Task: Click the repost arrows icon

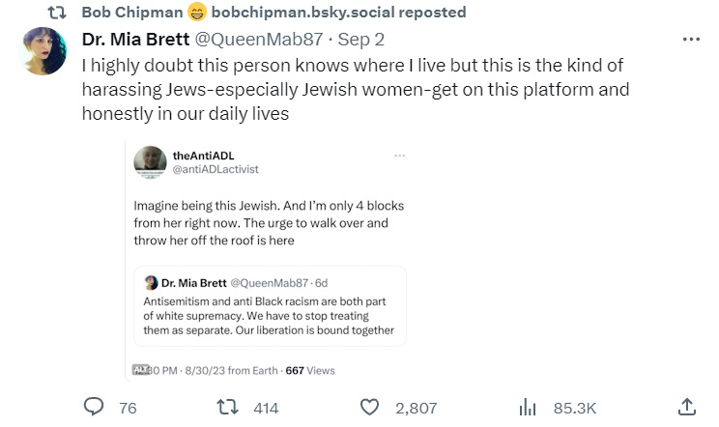Action: [x=230, y=408]
